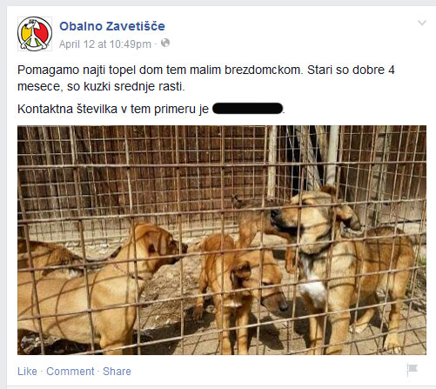This screenshot has width=436, height=389.
Task: Click the 'so kuzki srednje rasti' text
Action: click(125, 86)
